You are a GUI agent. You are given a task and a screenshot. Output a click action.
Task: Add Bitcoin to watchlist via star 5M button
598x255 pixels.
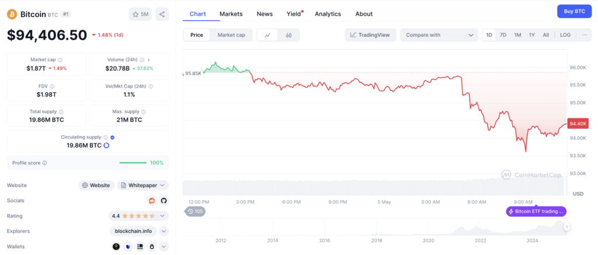click(x=140, y=15)
